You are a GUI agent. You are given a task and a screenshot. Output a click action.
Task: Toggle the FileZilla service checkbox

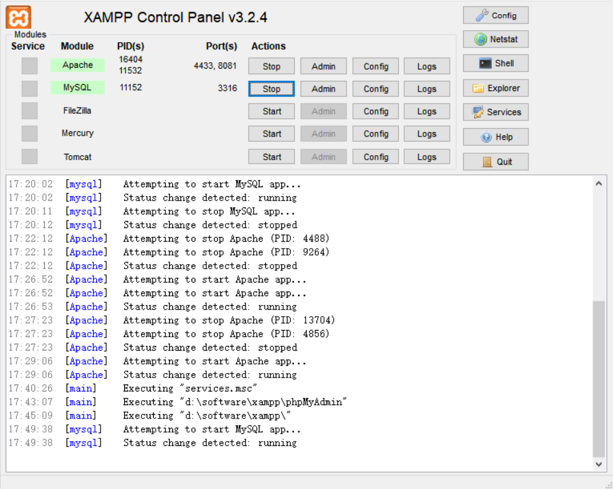[x=29, y=111]
